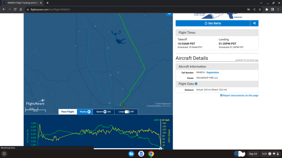Open Google Docs in shelf

coord(141,154)
